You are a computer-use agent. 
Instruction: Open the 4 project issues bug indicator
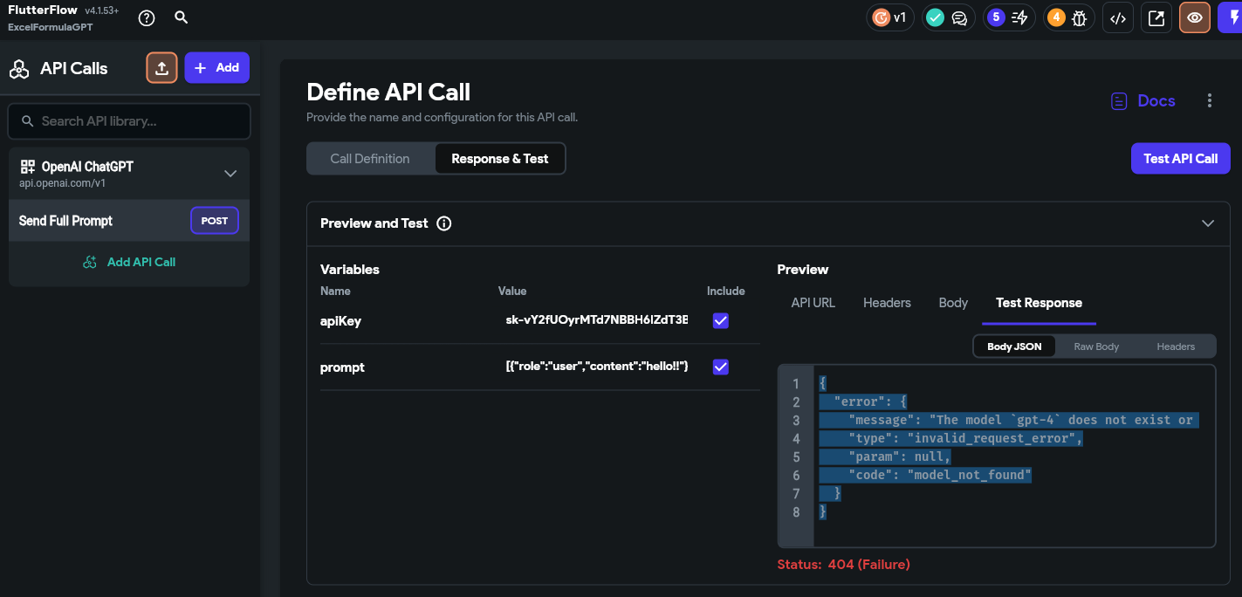pos(1068,17)
